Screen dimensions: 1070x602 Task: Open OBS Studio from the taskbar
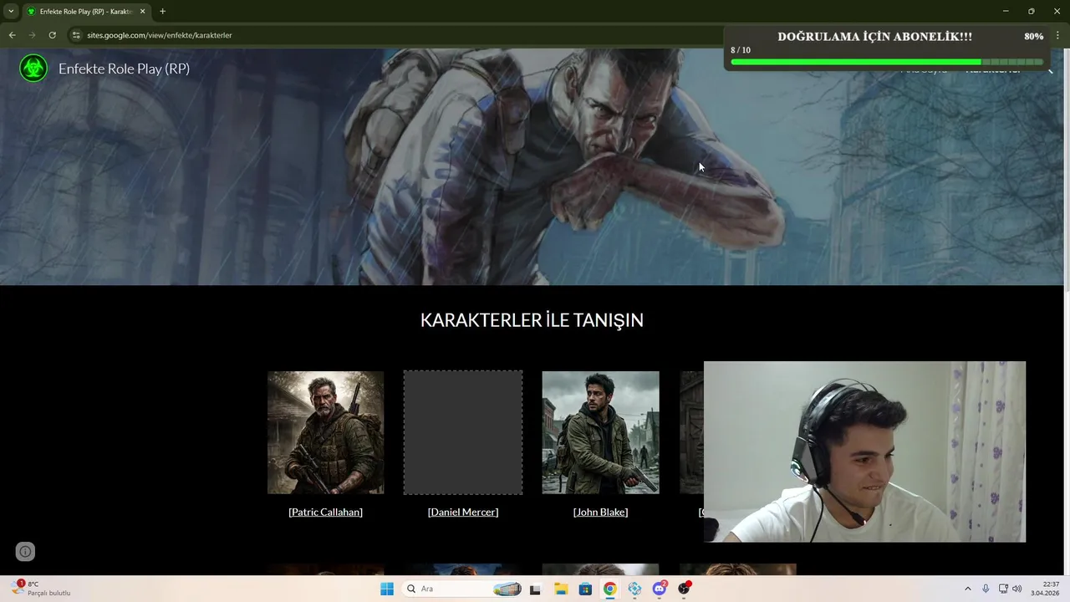[685, 589]
